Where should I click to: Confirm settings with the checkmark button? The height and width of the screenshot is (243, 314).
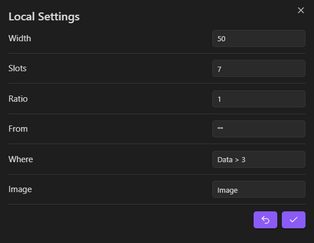(x=294, y=220)
